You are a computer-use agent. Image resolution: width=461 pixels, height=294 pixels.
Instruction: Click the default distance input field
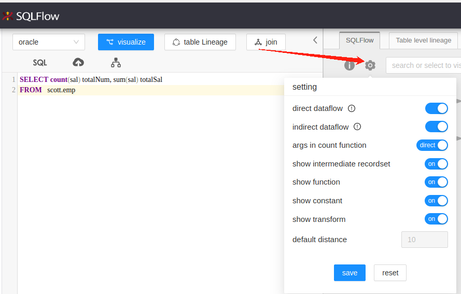click(425, 240)
